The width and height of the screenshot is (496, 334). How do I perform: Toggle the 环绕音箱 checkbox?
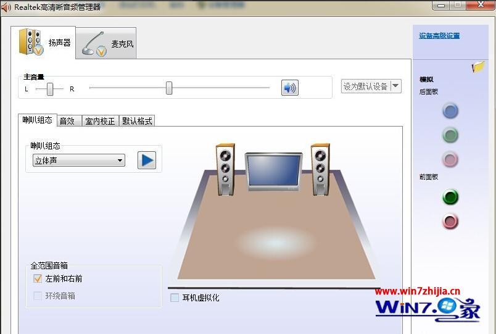(x=38, y=296)
